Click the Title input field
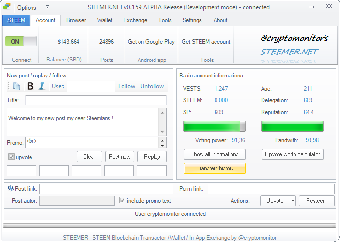Screen dimensions: 340x242 click(x=96, y=100)
